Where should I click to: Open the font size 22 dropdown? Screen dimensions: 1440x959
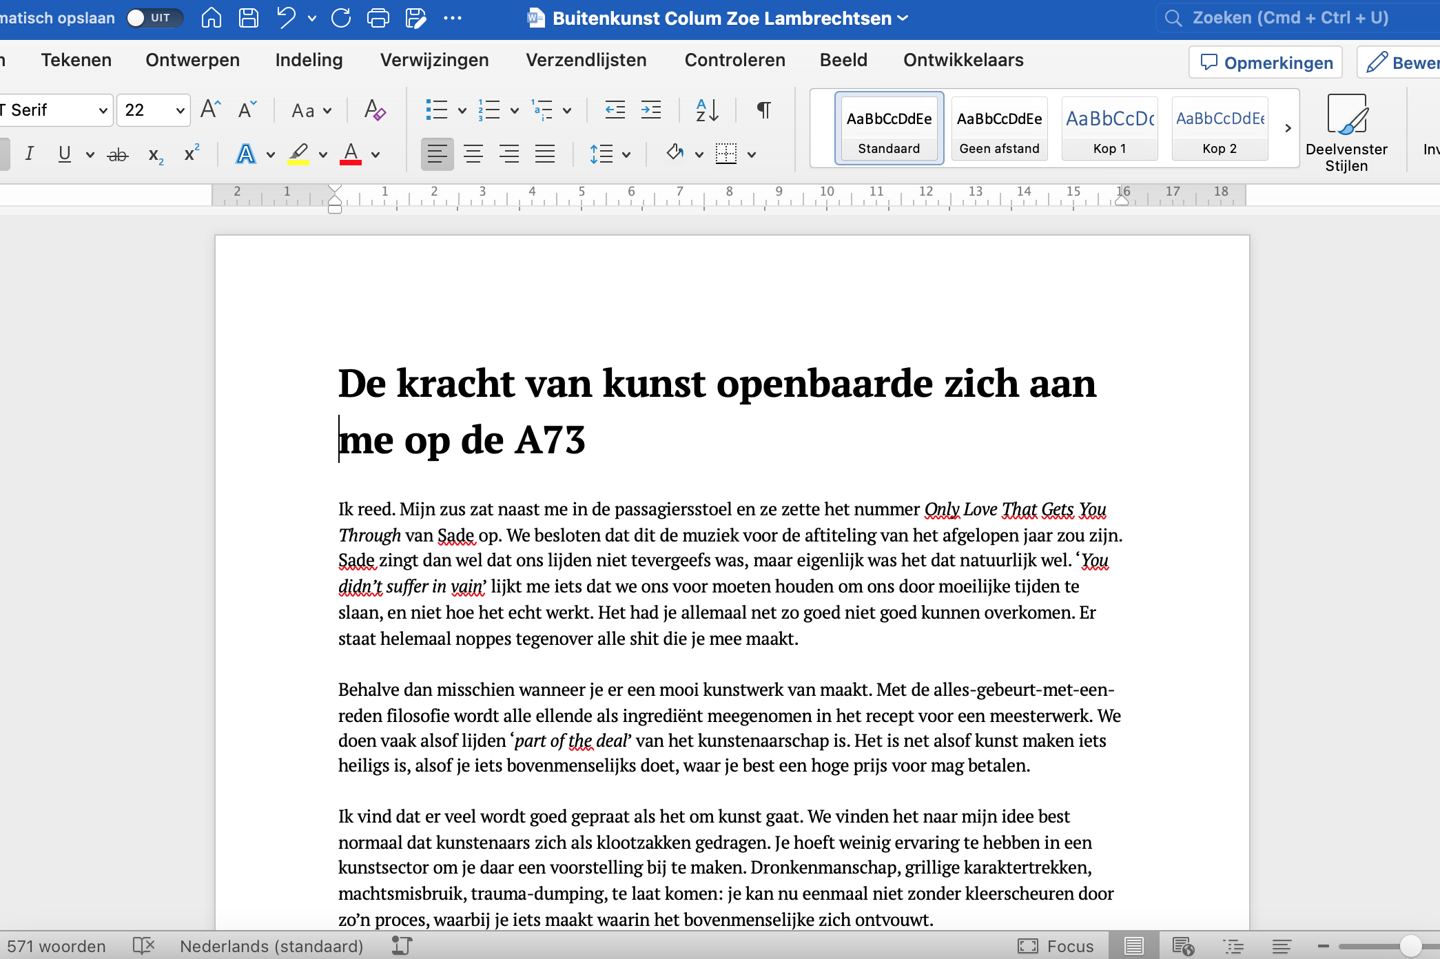click(x=180, y=110)
